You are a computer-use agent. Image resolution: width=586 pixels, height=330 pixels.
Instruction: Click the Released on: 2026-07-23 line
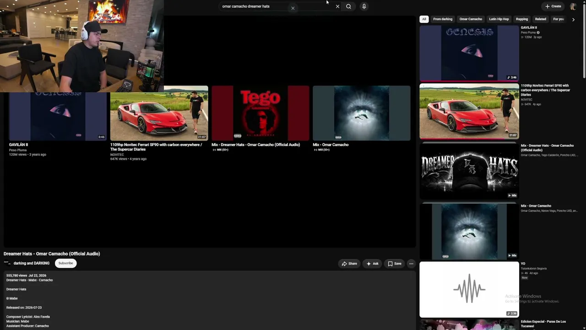pyautogui.click(x=24, y=308)
